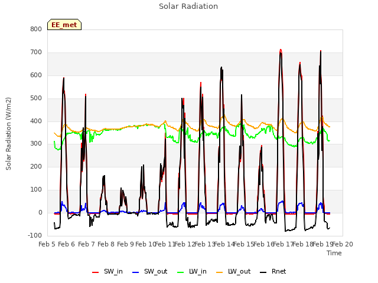Click the Feb 6 peak near 590

[64, 78]
